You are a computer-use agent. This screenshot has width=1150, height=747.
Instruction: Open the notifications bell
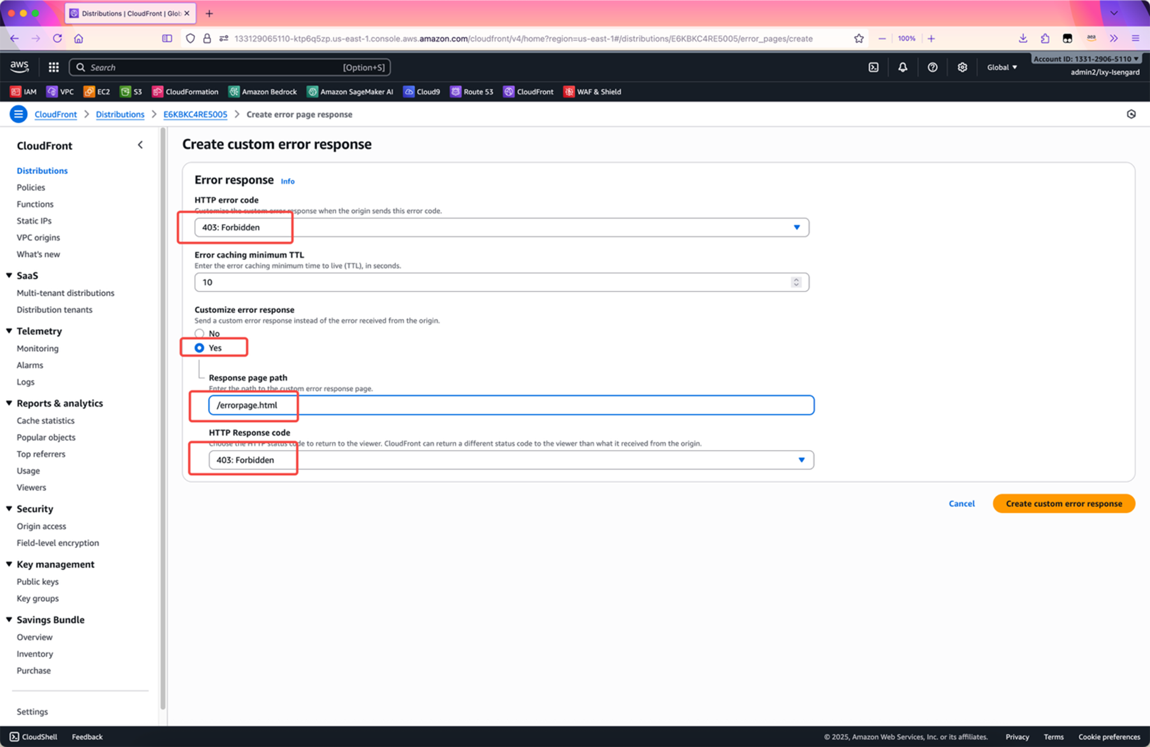902,67
